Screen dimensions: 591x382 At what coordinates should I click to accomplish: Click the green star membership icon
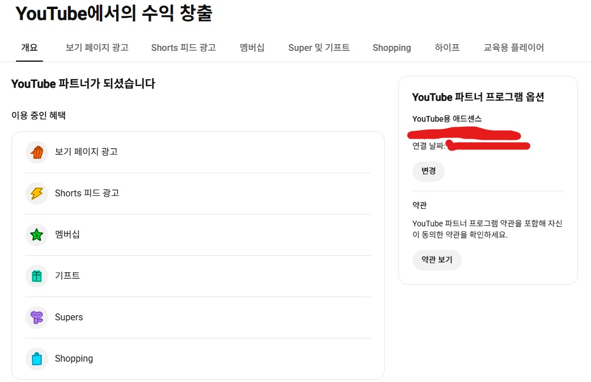tap(37, 235)
